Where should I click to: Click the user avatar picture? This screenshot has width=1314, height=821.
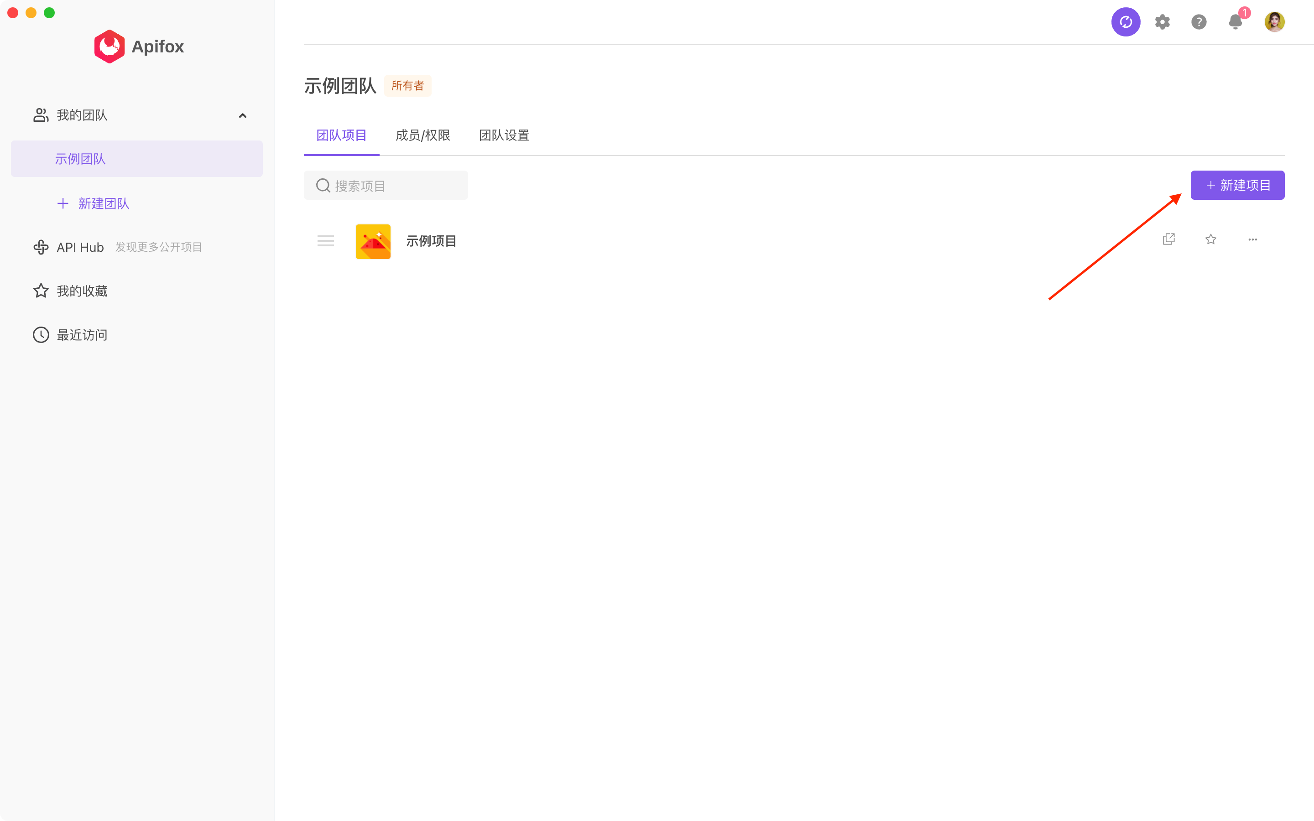[x=1274, y=22]
